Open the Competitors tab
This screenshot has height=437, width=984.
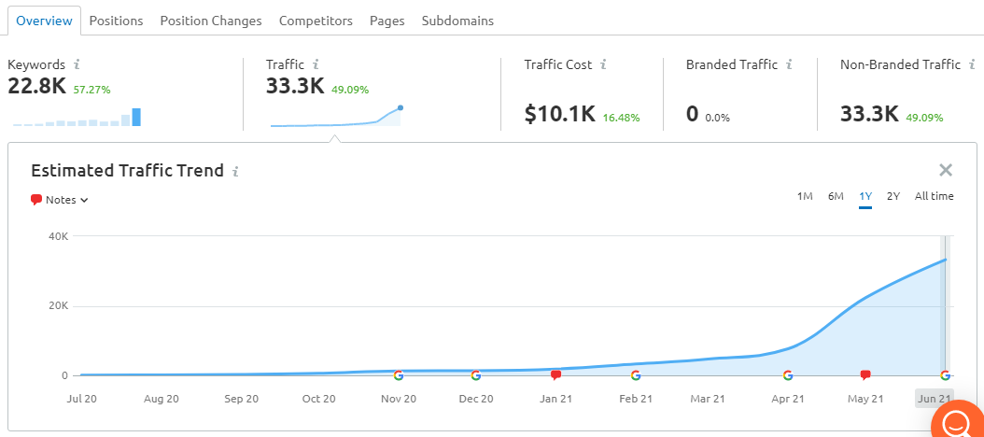point(316,21)
